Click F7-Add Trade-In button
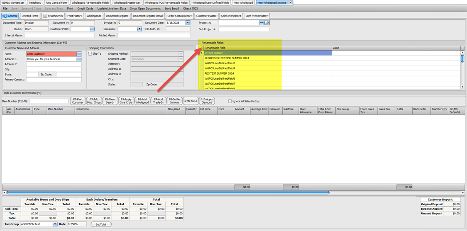The height and width of the screenshot is (231, 467). pos(159,101)
